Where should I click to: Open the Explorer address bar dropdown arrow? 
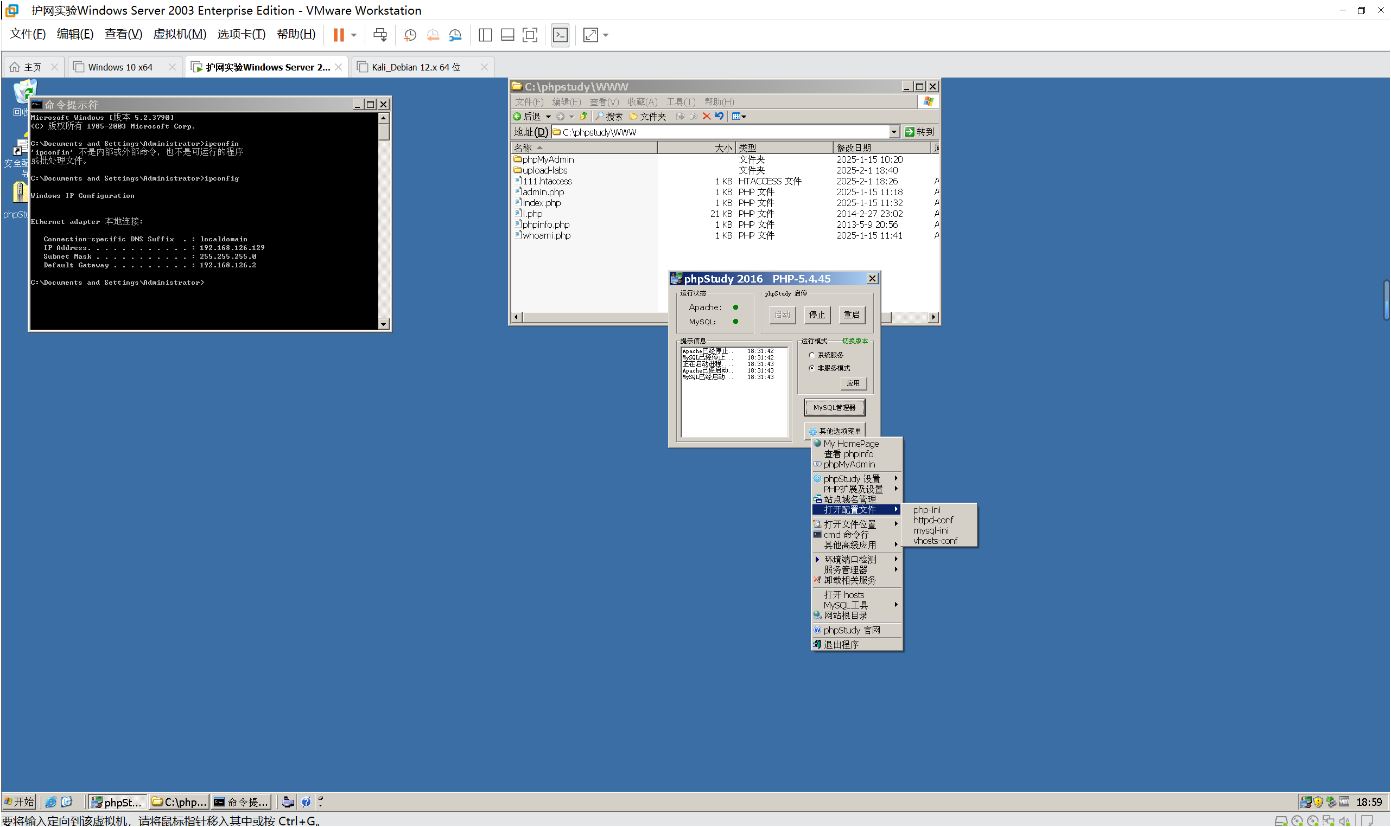[894, 132]
